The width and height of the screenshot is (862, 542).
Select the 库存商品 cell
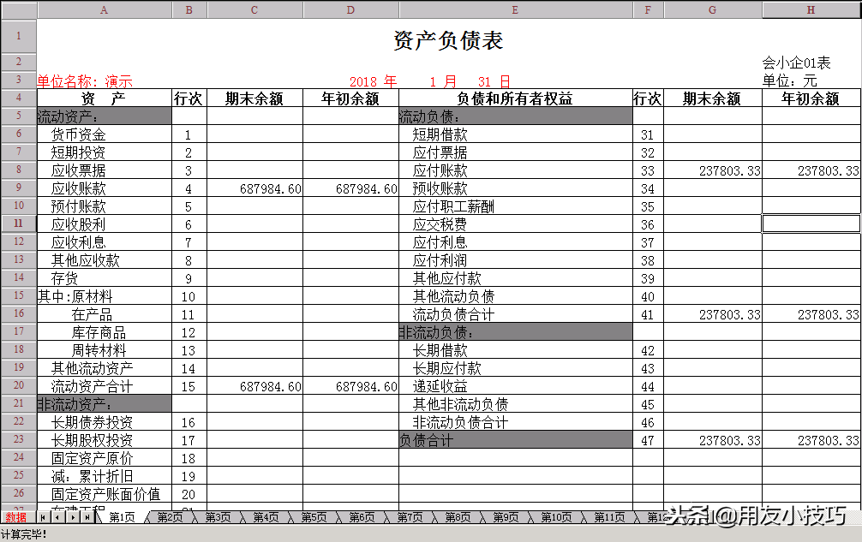tap(105, 331)
